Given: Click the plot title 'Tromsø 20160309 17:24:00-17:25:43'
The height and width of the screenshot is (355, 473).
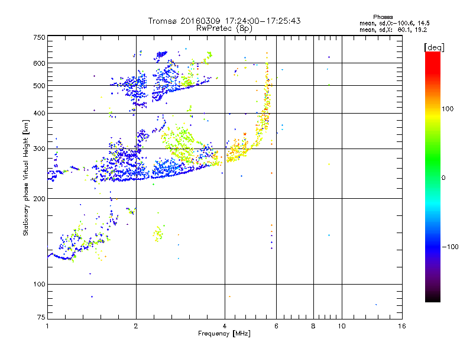Looking at the screenshot, I should pyautogui.click(x=224, y=21).
